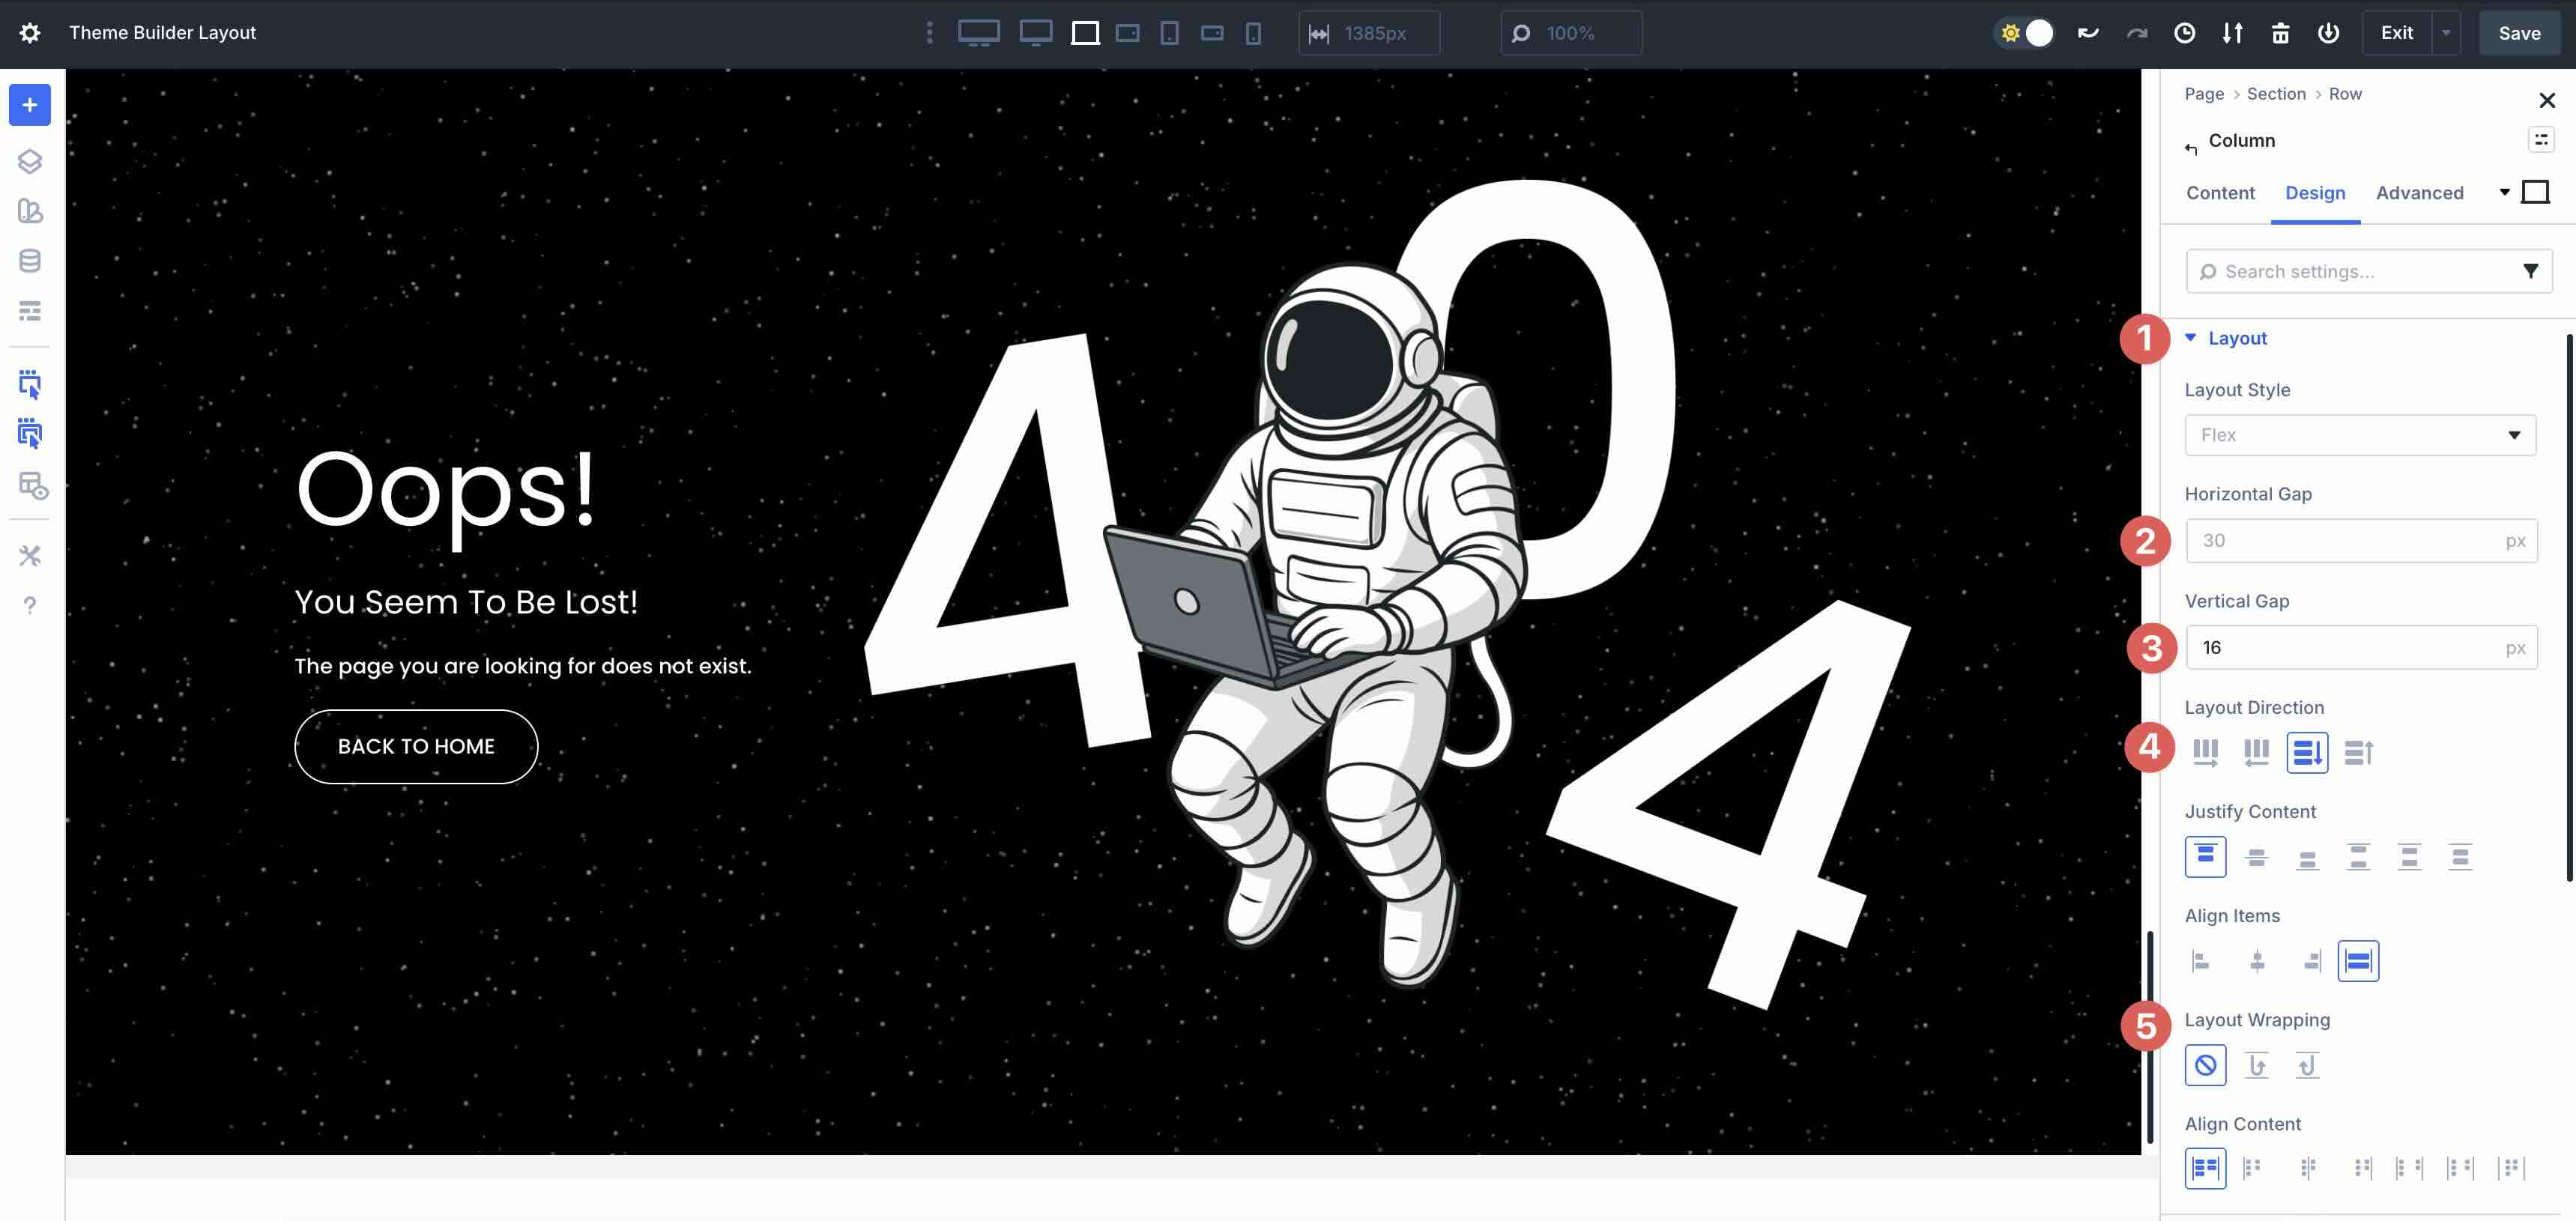
Task: Open the help question mark icon
Action: 30,605
